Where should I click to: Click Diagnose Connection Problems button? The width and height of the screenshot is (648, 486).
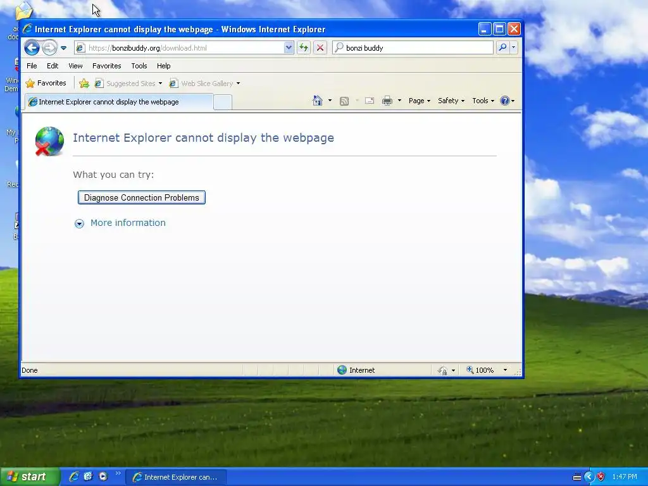click(142, 197)
